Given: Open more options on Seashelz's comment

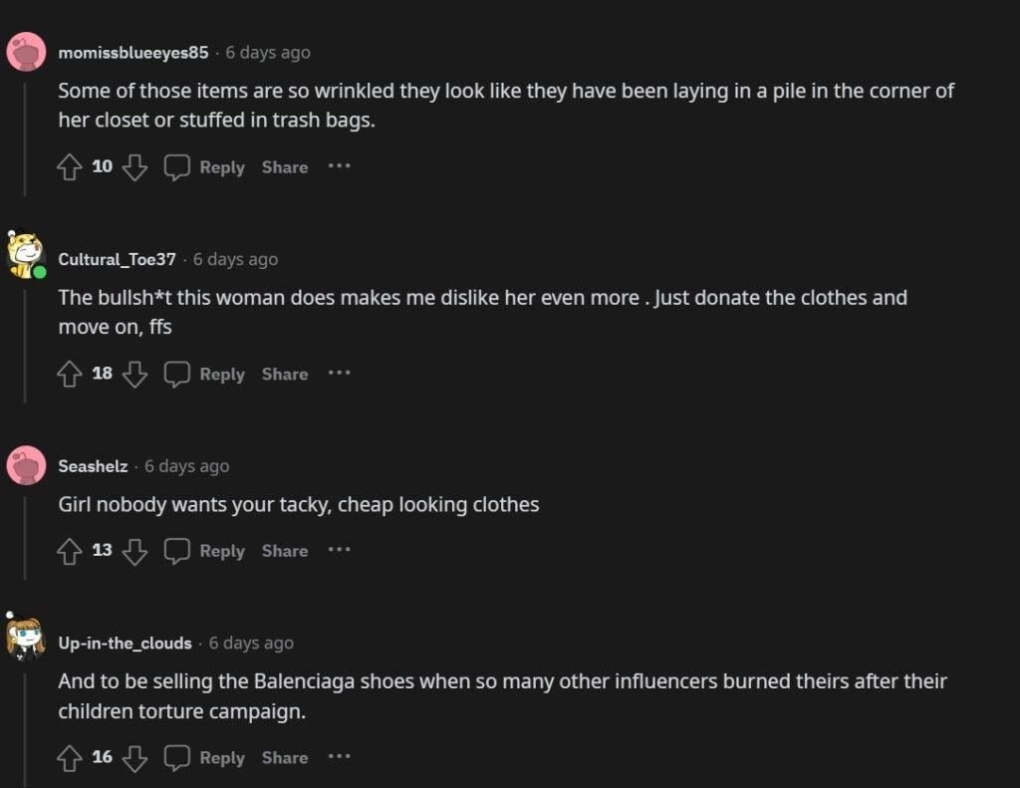Looking at the screenshot, I should (x=340, y=550).
